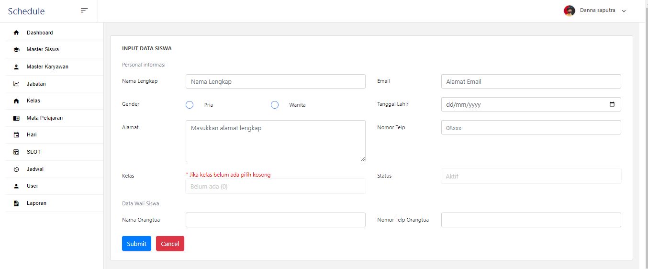648x269 pixels.
Task: Open the Status dropdown showing Aktif
Action: (531, 176)
